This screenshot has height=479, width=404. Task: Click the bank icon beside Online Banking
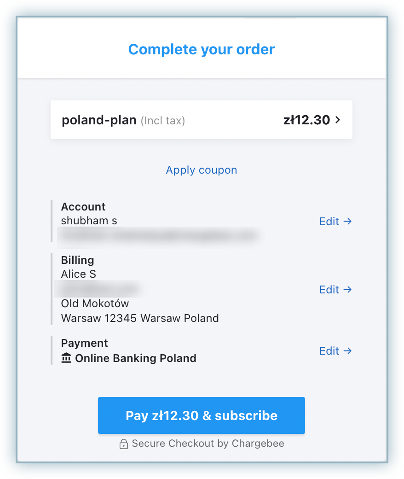pyautogui.click(x=66, y=358)
